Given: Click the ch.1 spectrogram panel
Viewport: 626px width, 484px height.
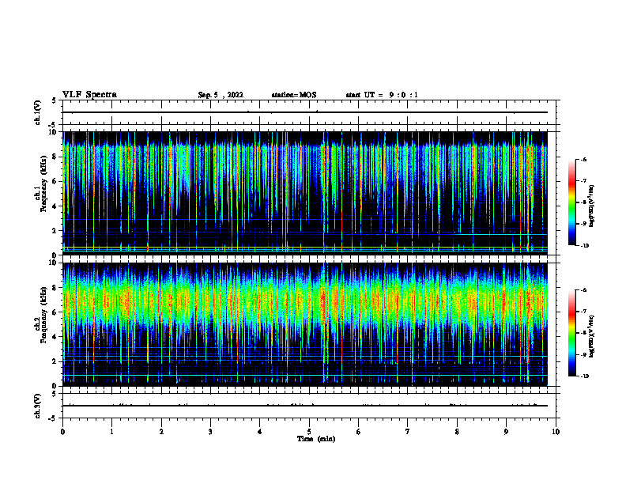Looking at the screenshot, I should click(305, 193).
